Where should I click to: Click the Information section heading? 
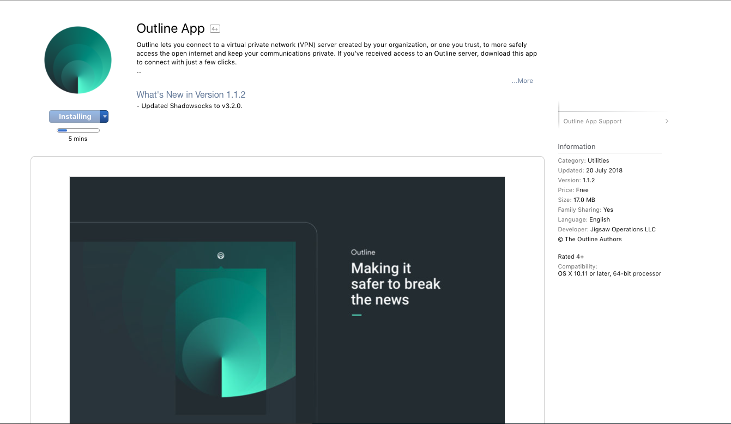pos(577,146)
